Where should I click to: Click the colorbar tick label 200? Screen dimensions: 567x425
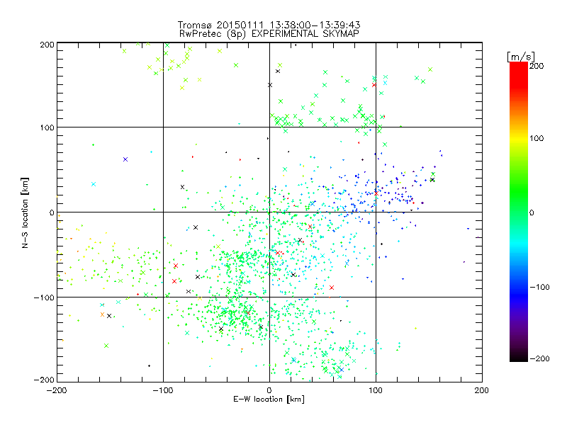(537, 66)
